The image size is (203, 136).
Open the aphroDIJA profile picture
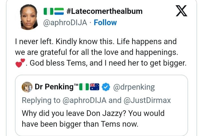pos(29,17)
